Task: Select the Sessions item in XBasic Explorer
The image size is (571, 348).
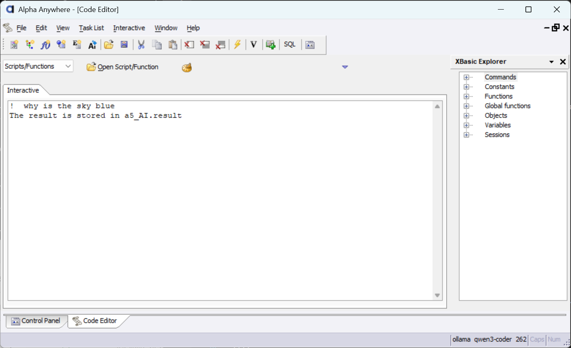Action: click(x=497, y=135)
